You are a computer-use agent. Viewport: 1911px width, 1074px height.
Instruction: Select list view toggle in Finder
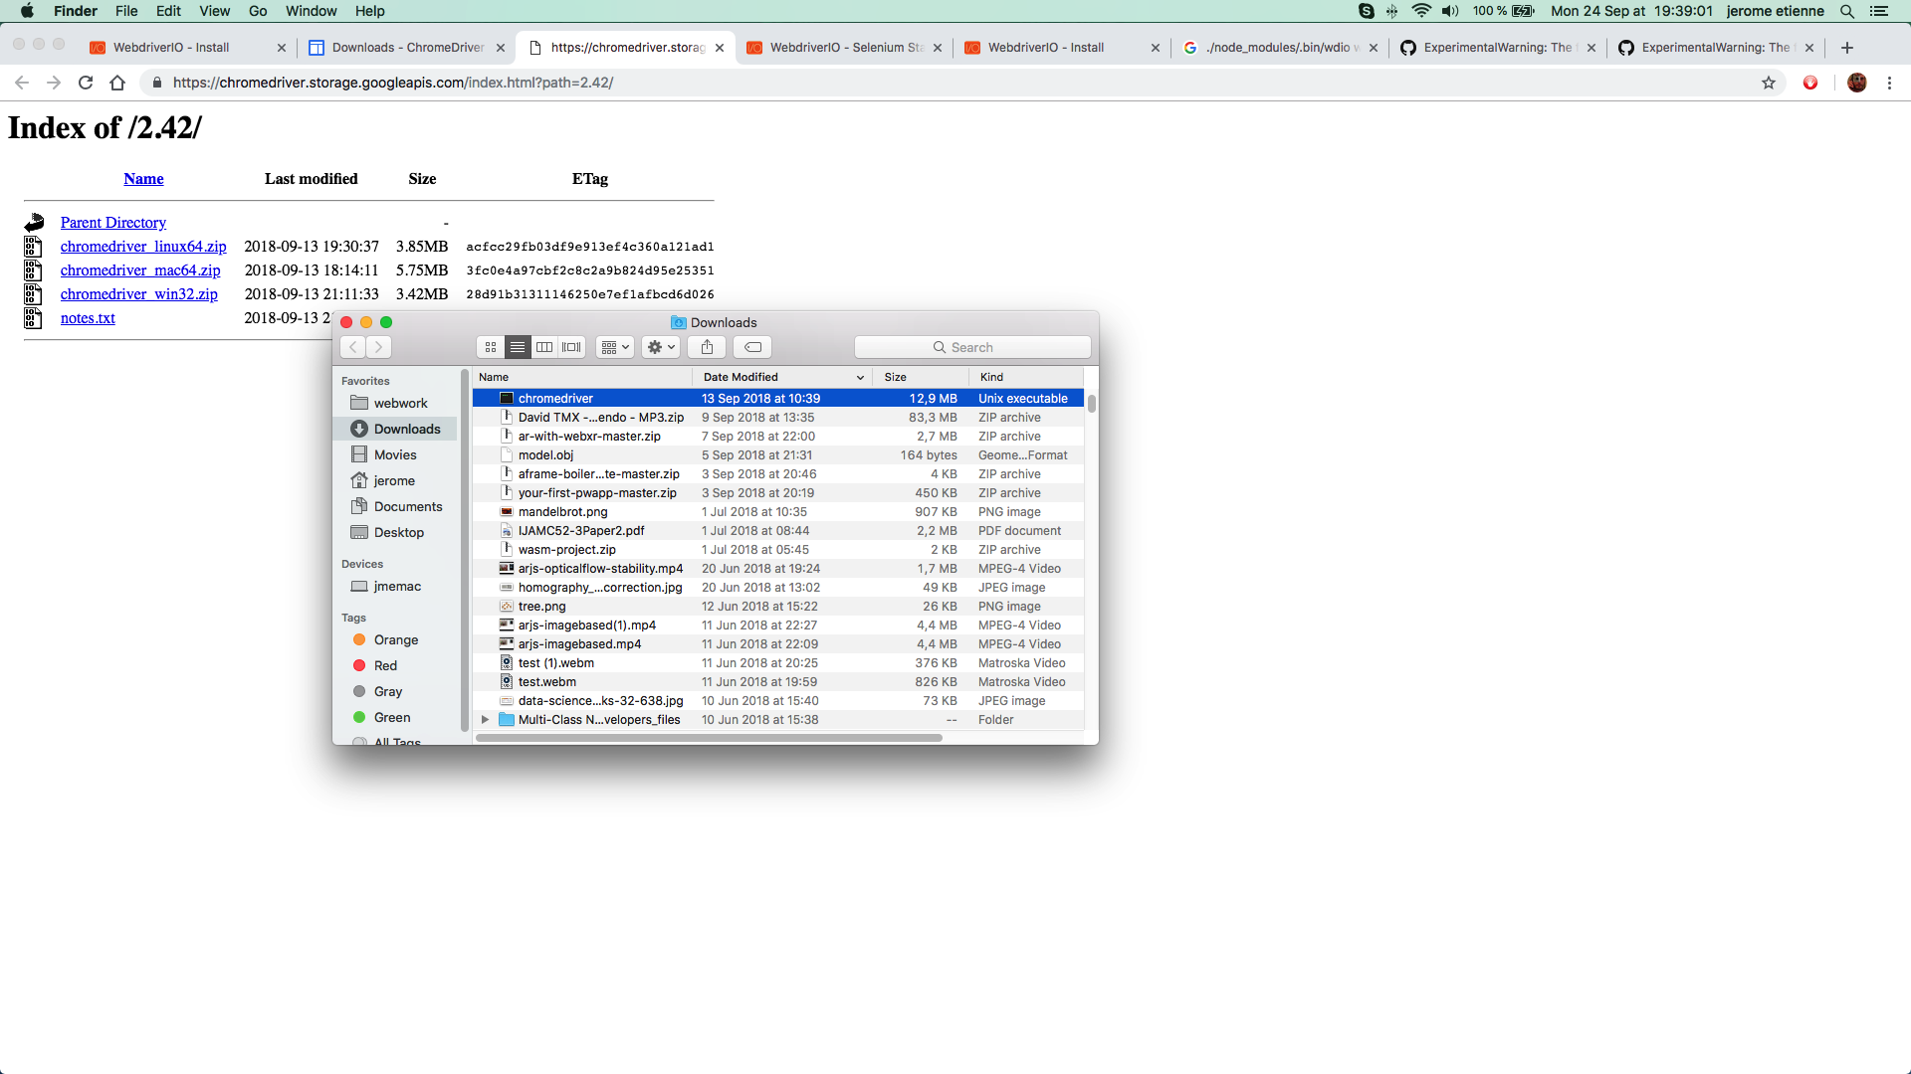pos(518,347)
